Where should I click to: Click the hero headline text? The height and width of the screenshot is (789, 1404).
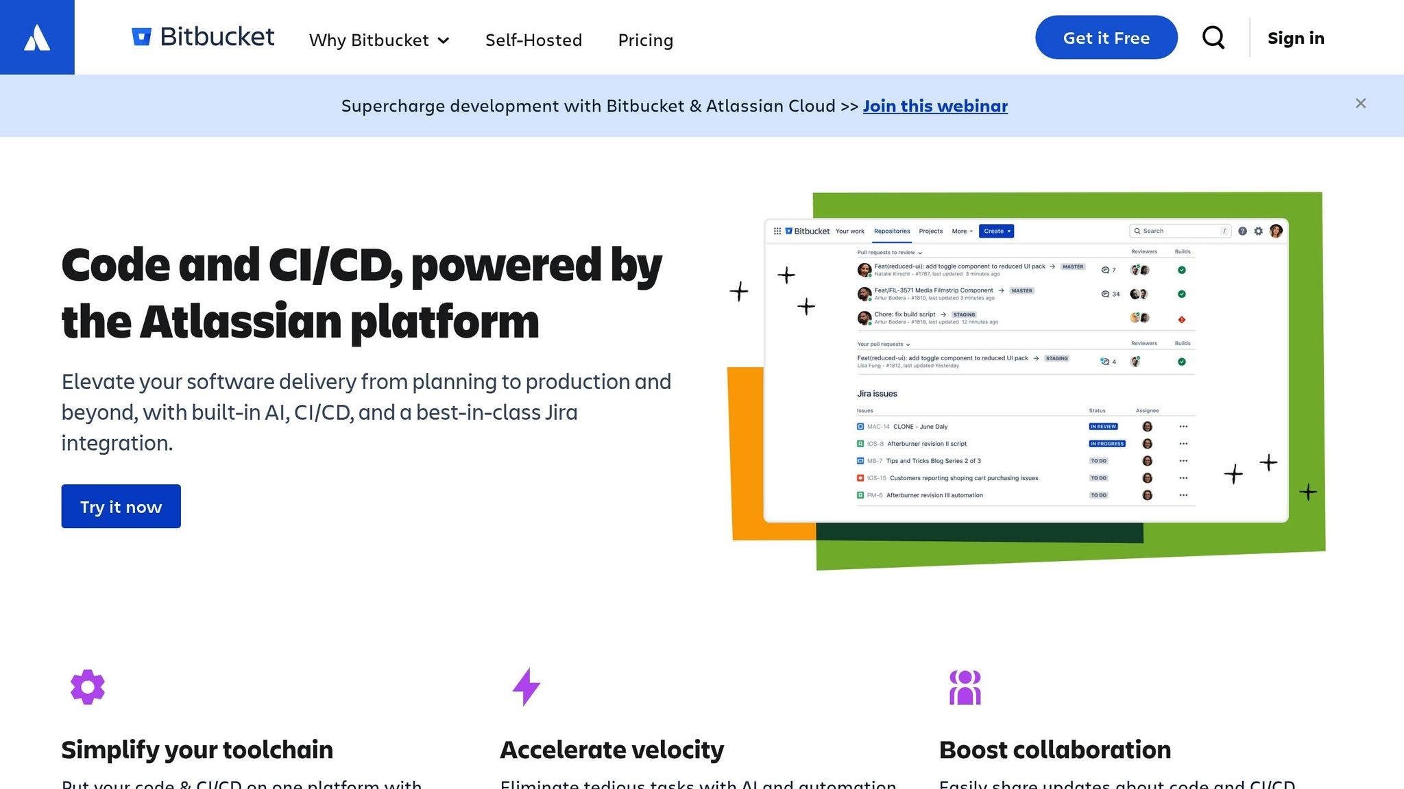coord(361,293)
